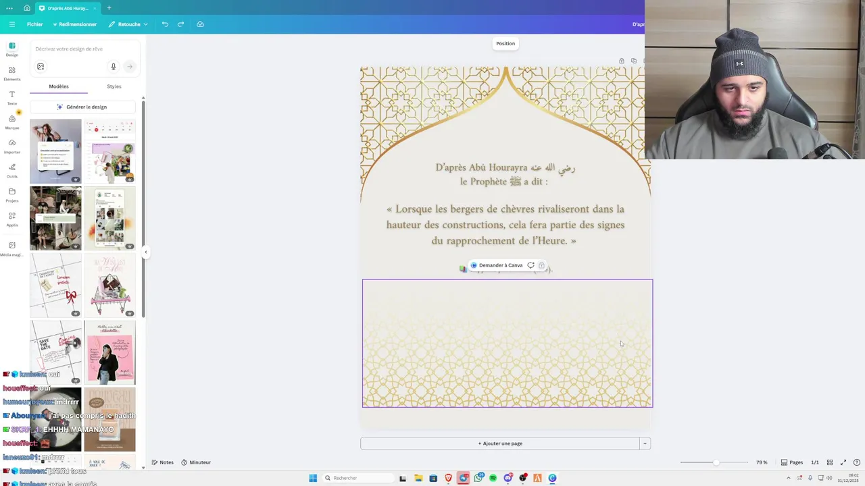Image resolution: width=865 pixels, height=486 pixels.
Task: Select the woman portrait template thumbnail
Action: click(x=55, y=151)
